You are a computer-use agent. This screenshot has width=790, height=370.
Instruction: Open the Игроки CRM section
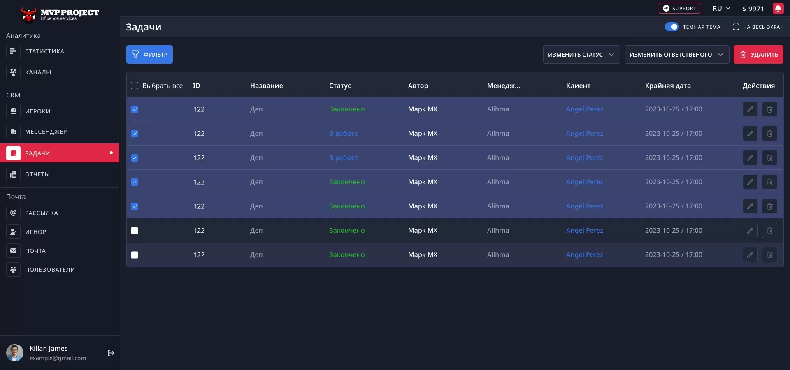(x=37, y=111)
